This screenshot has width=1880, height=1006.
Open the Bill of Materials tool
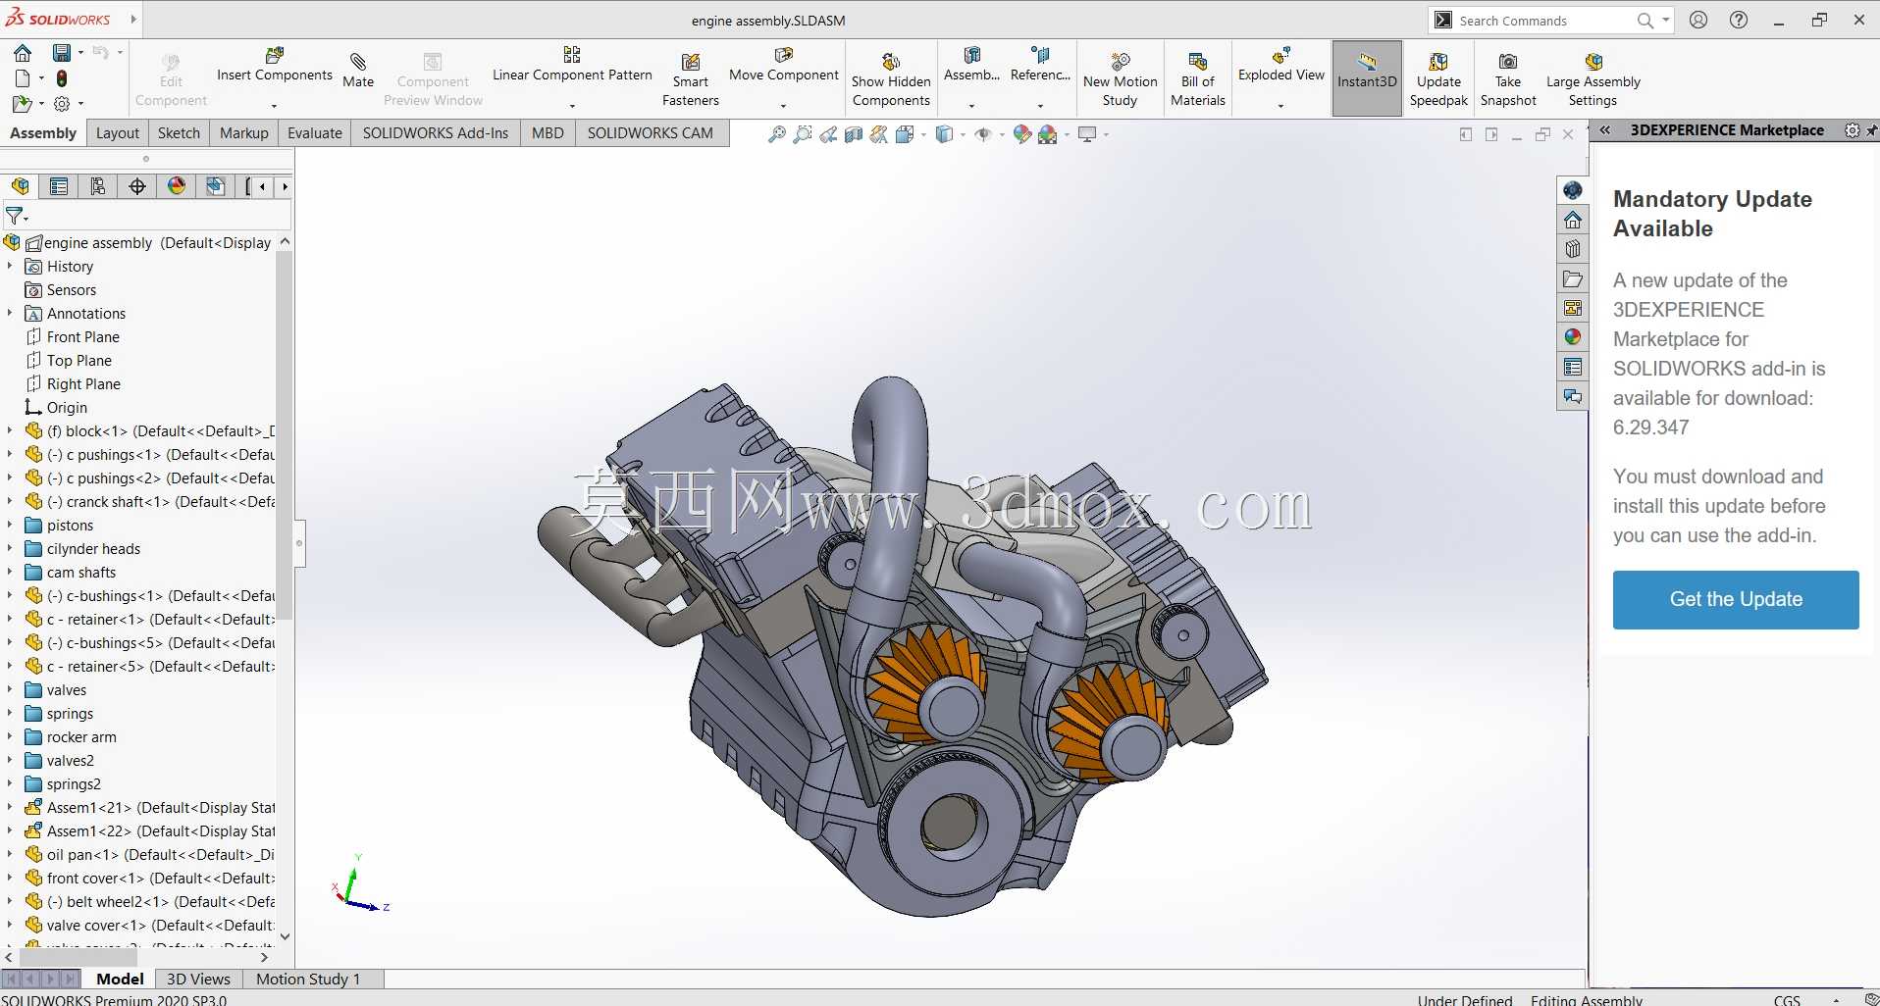coord(1198,78)
